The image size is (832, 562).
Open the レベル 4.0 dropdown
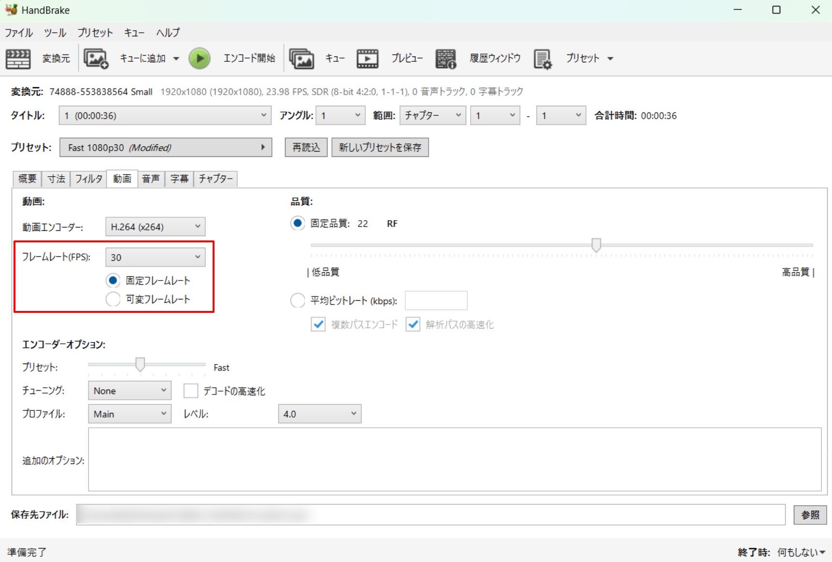point(320,414)
